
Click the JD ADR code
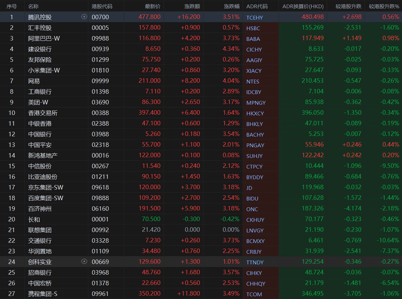tap(249, 188)
